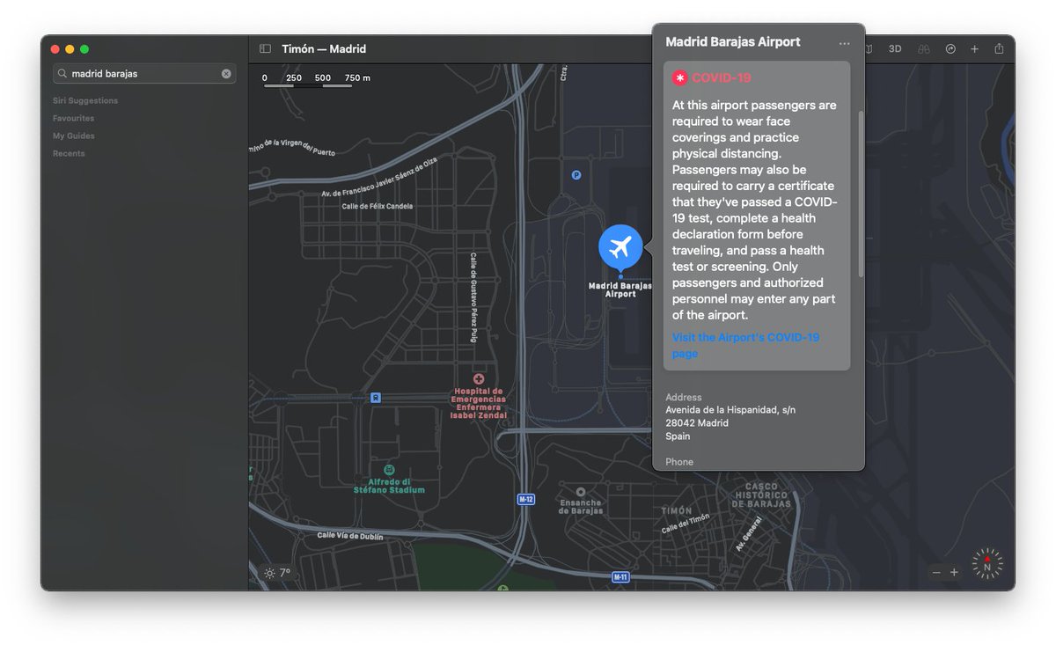Zoom out with the minus button

pos(936,573)
